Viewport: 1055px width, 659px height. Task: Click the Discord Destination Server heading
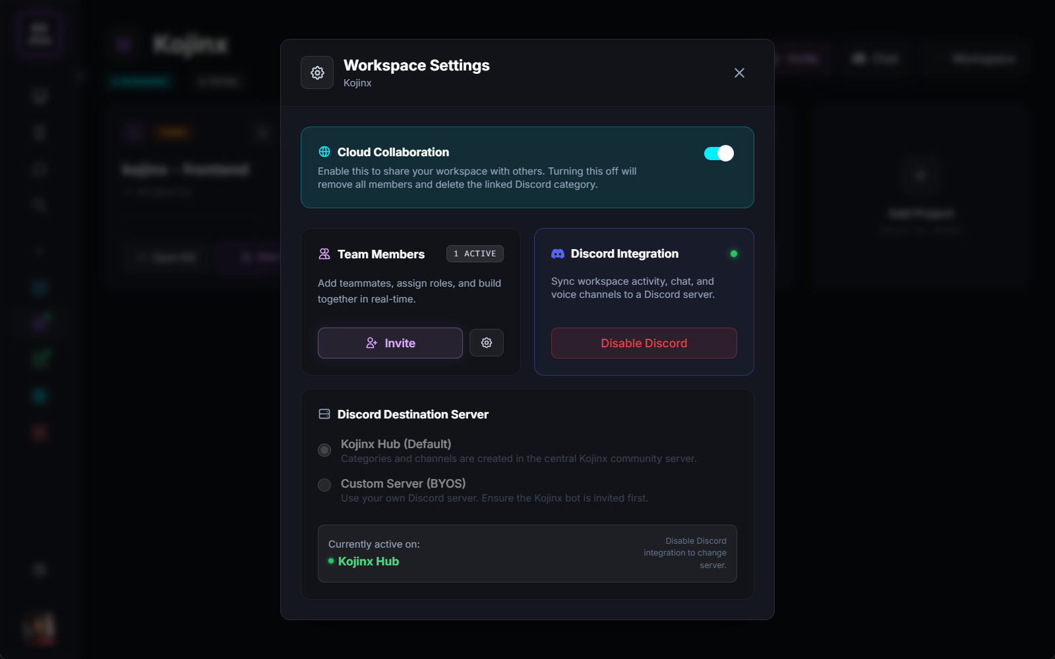(x=413, y=415)
